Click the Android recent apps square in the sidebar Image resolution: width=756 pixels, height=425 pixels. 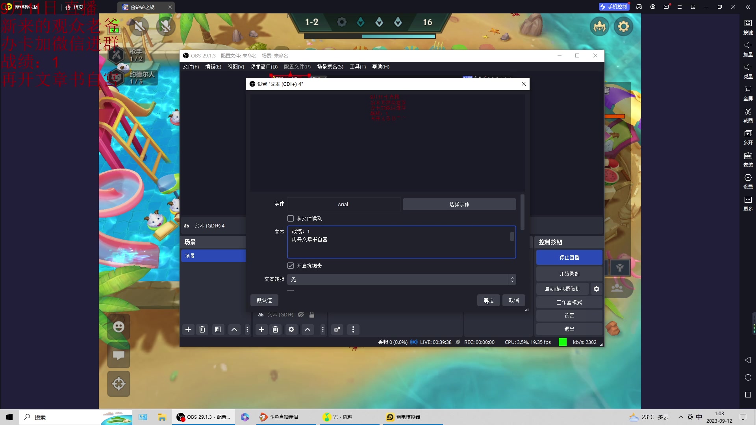748,395
